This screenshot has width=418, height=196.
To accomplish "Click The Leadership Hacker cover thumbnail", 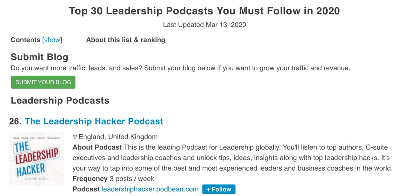I will [36, 159].
